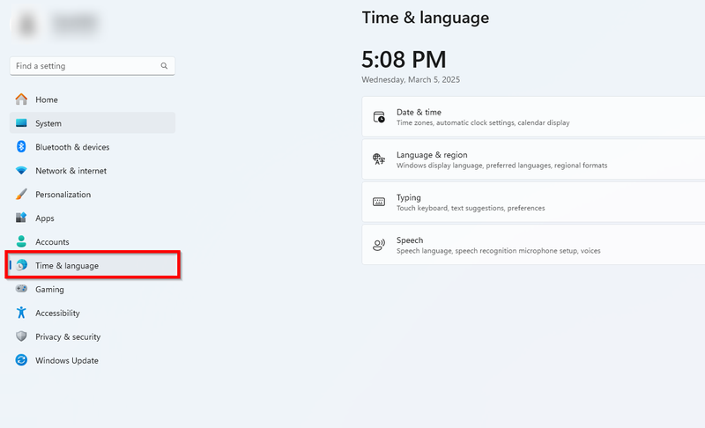Open Typing settings title
The width and height of the screenshot is (705, 428).
click(409, 197)
